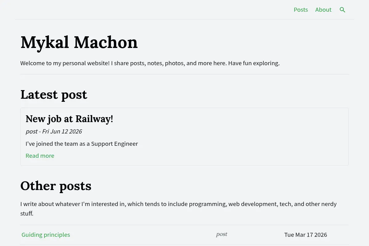This screenshot has height=246, width=369.
Task: Click the italic post label beside Guiding principles
Action: click(x=222, y=234)
